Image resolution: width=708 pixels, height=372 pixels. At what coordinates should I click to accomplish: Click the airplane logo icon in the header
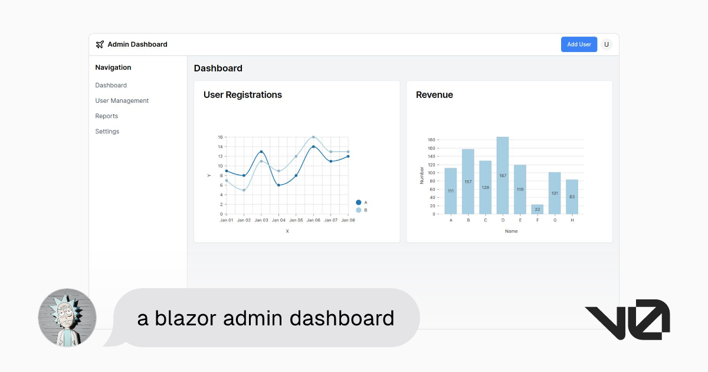pos(100,44)
